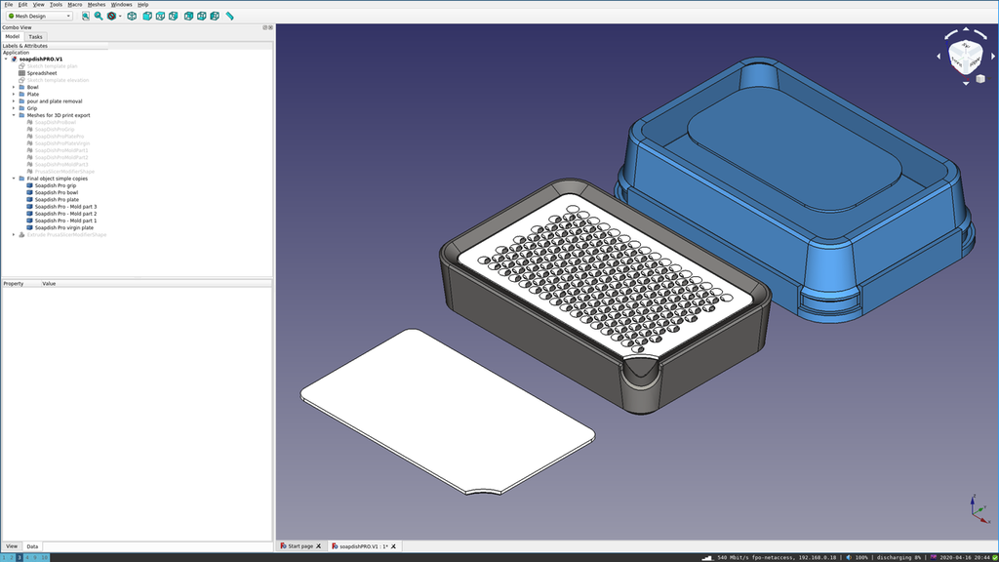Set the Isometric view toolbar icon
This screenshot has height=562, width=999.
(132, 16)
